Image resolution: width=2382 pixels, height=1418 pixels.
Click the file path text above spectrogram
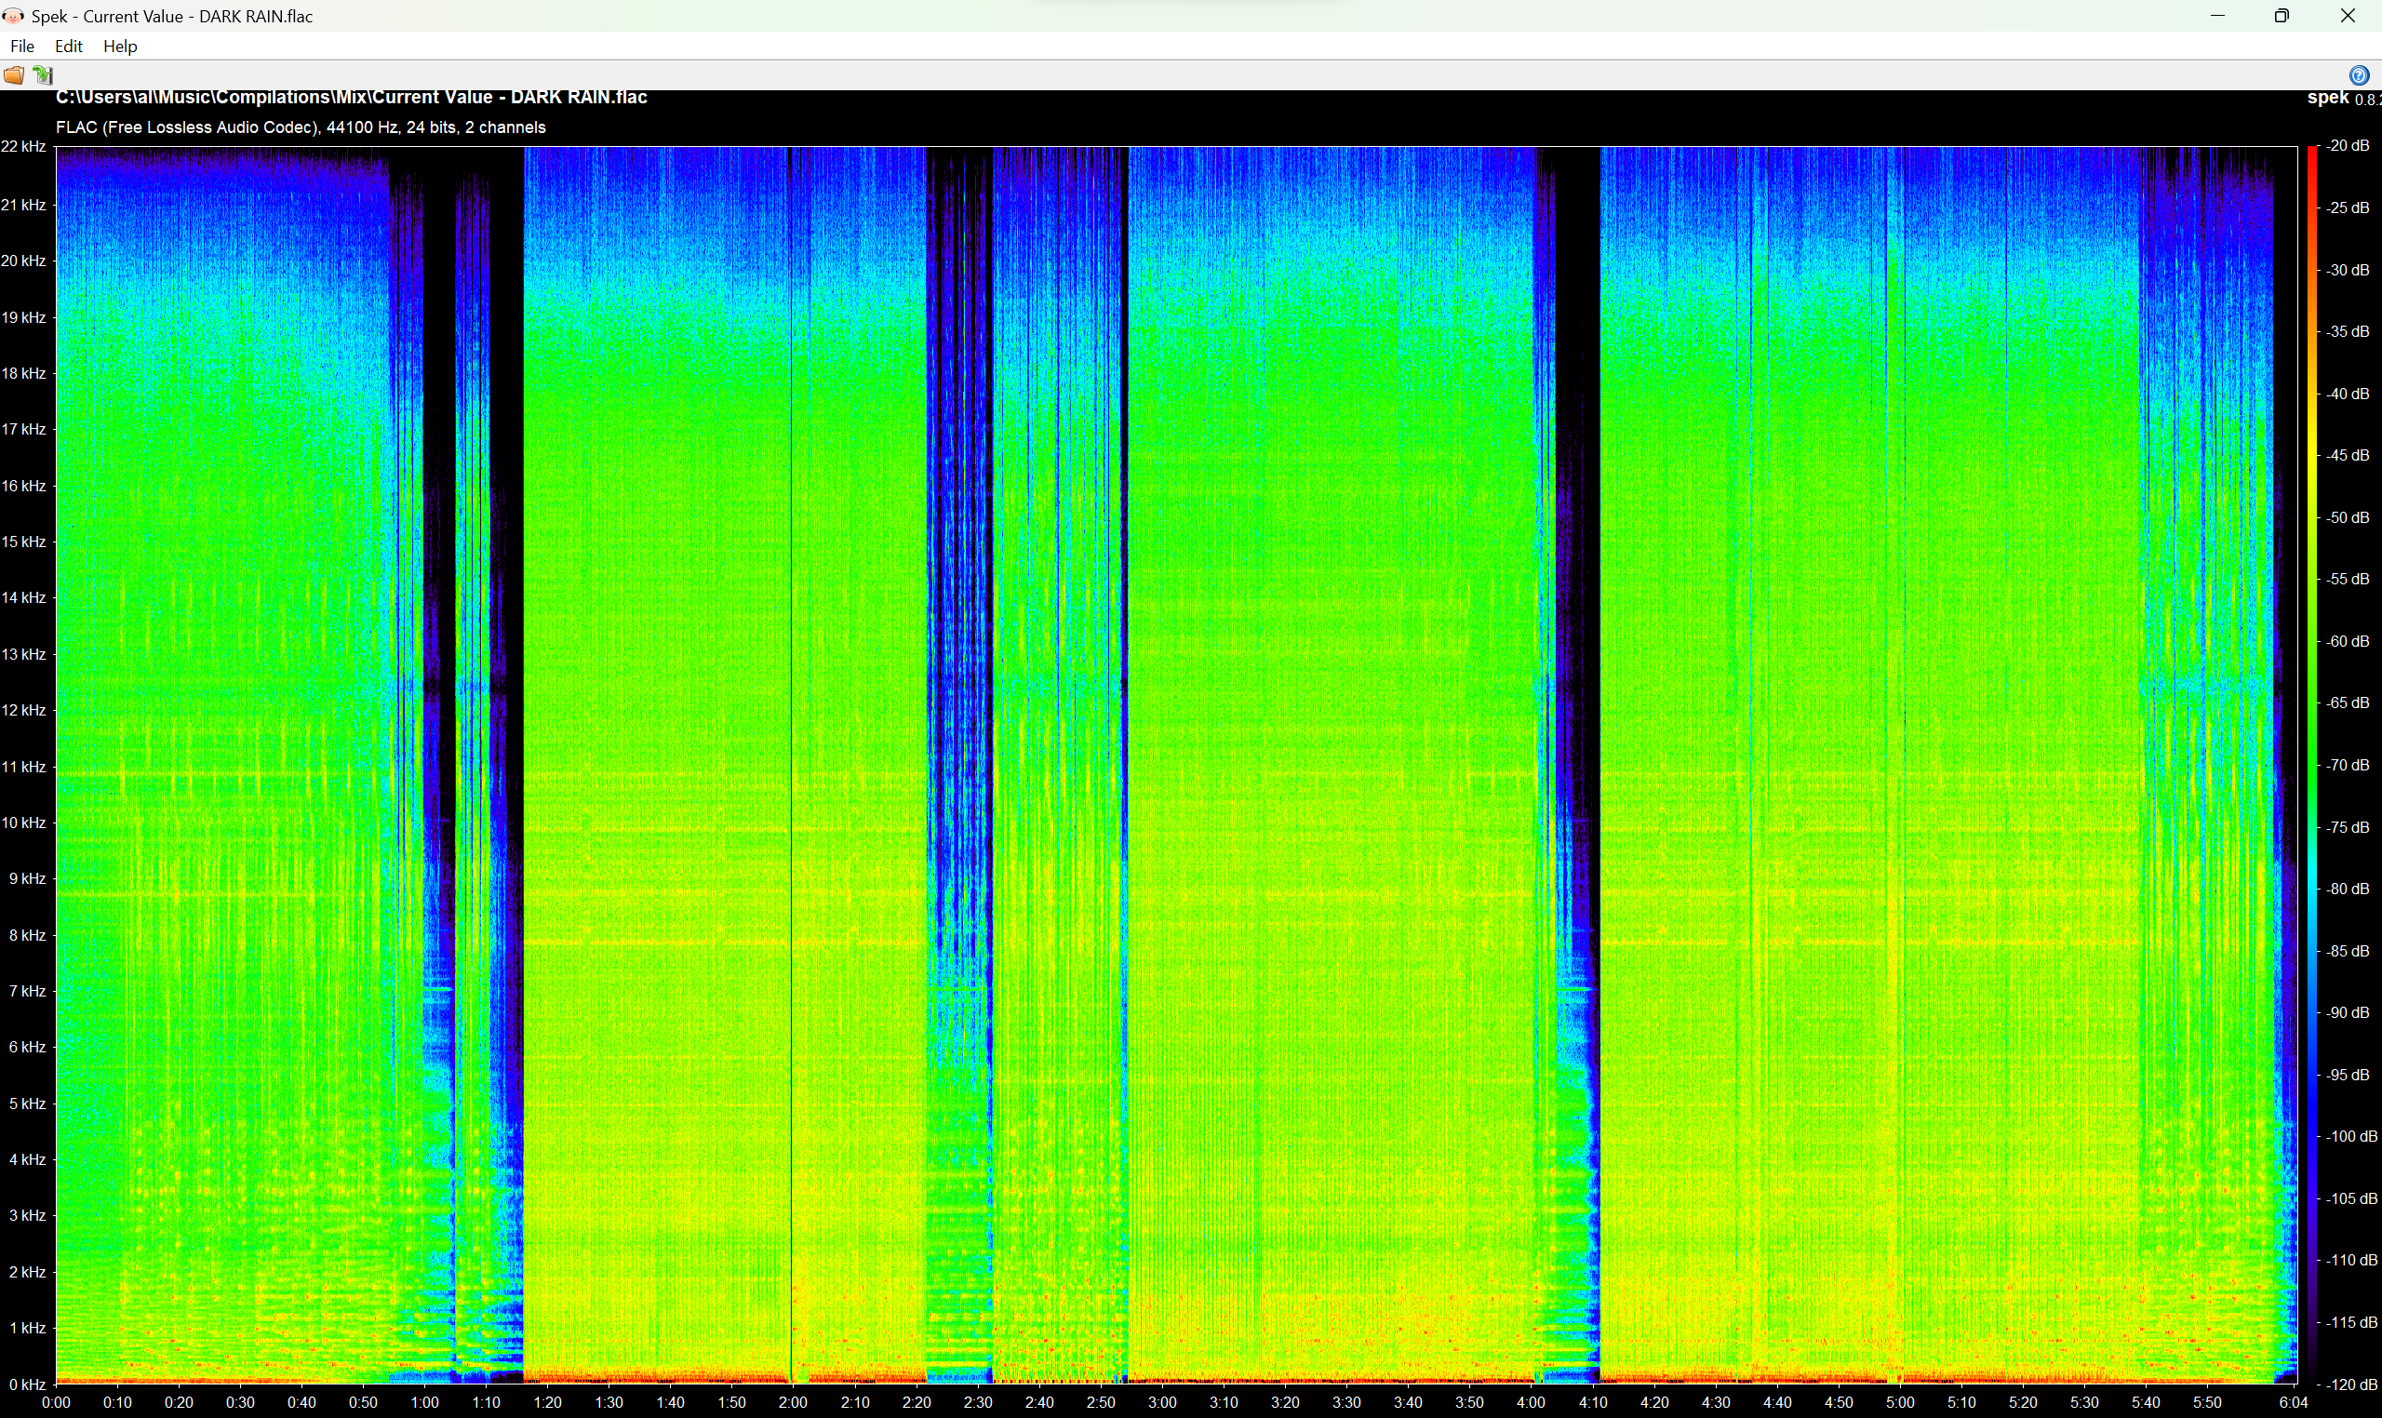[352, 98]
